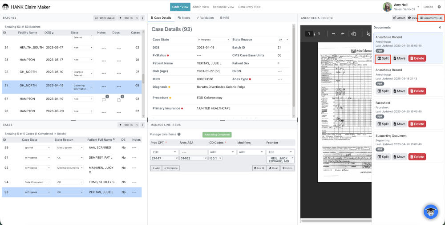Sort batches by DOS column
This screenshot has height=225, width=445.
[49, 33]
